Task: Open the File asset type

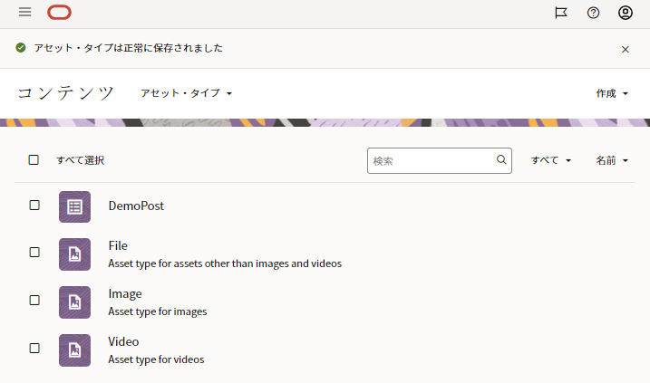Action: pyautogui.click(x=118, y=245)
